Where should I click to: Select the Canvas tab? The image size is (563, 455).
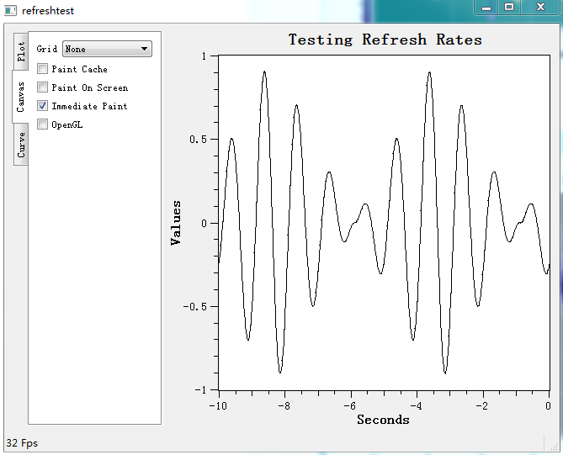point(20,98)
